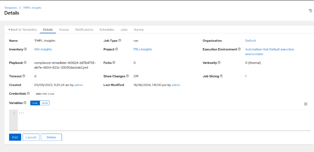Click help icon beside Playbook label
Screen dimensions: 314x152
25,63
